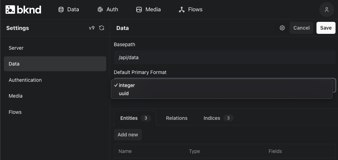Switch to the Relations tab
Image resolution: width=338 pixels, height=160 pixels.
tap(176, 118)
